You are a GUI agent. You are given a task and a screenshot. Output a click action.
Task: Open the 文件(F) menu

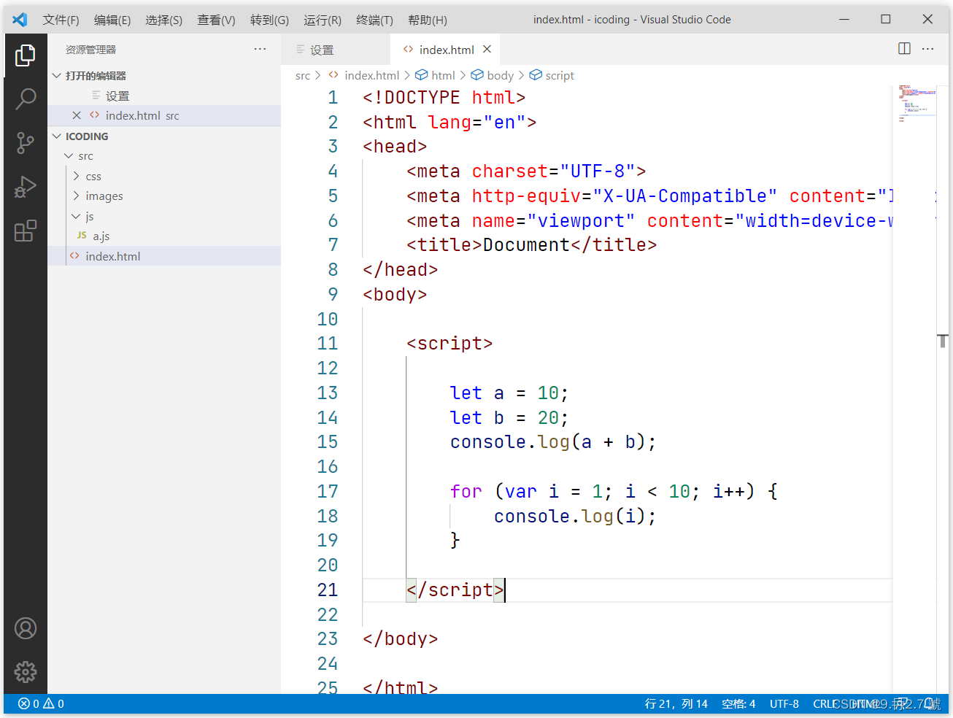click(x=61, y=20)
